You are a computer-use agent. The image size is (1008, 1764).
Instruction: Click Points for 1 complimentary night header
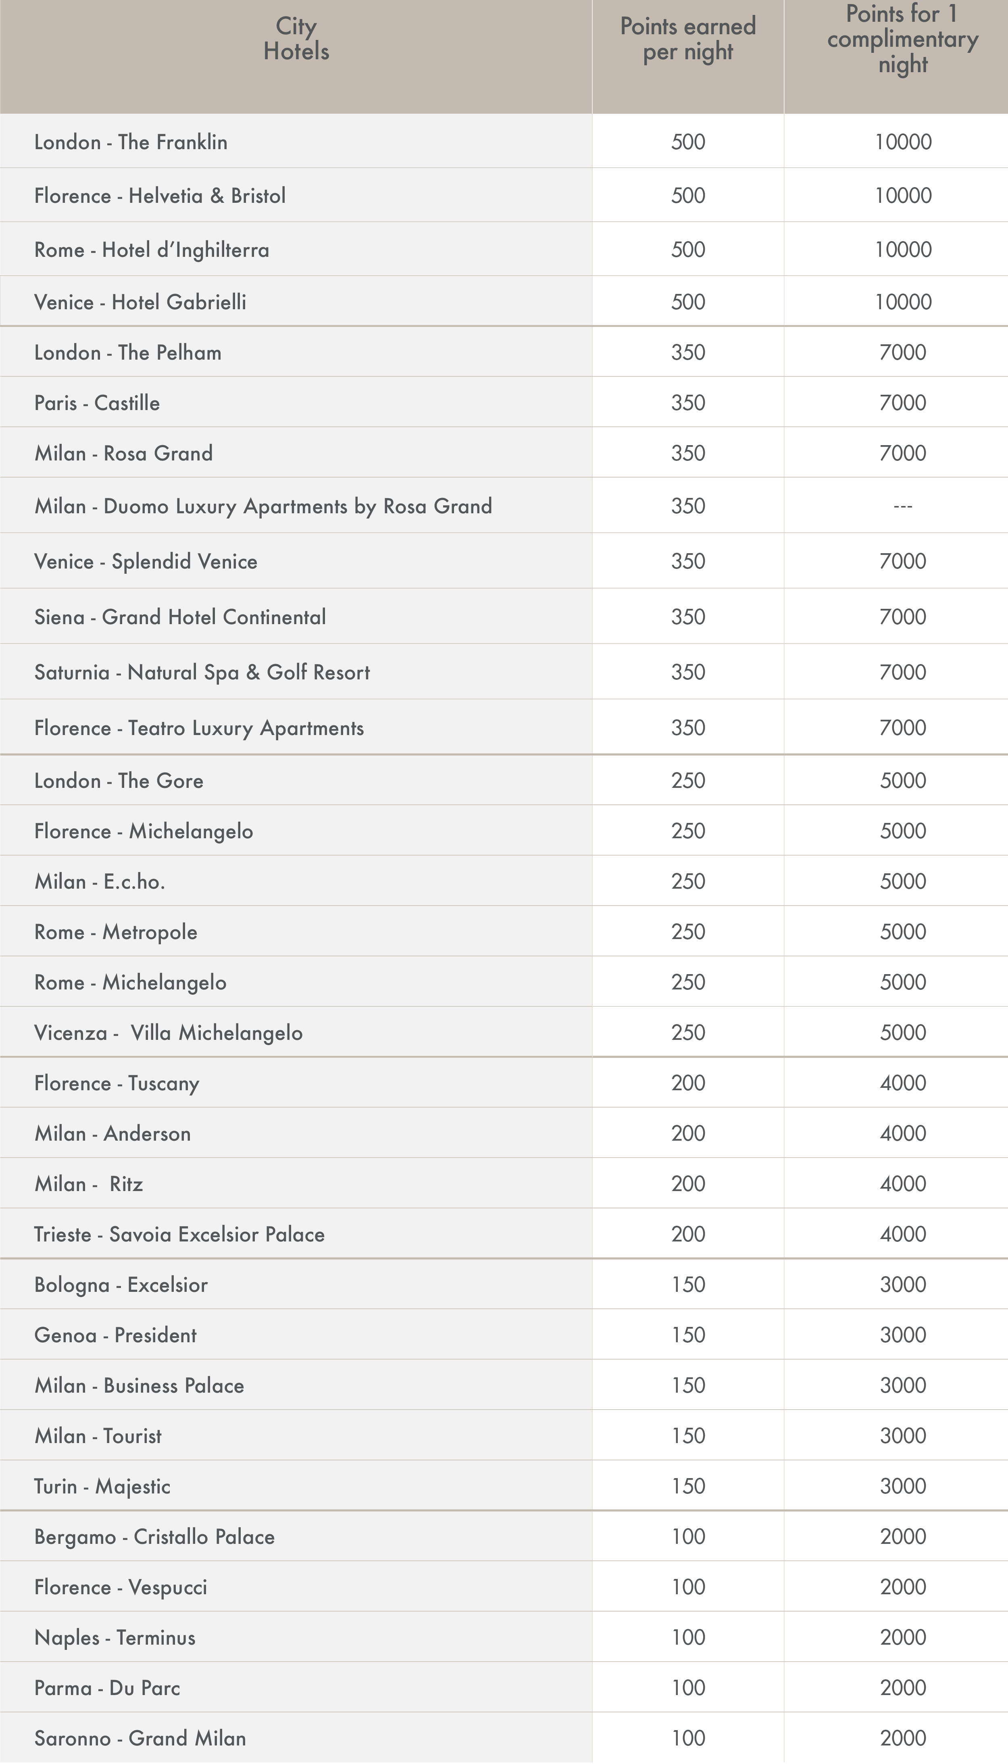(x=902, y=39)
